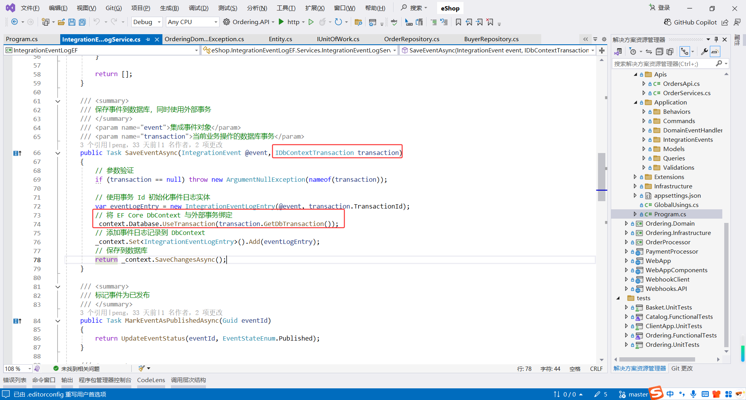Click the Save All icon
The width and height of the screenshot is (746, 400).
pyautogui.click(x=82, y=22)
